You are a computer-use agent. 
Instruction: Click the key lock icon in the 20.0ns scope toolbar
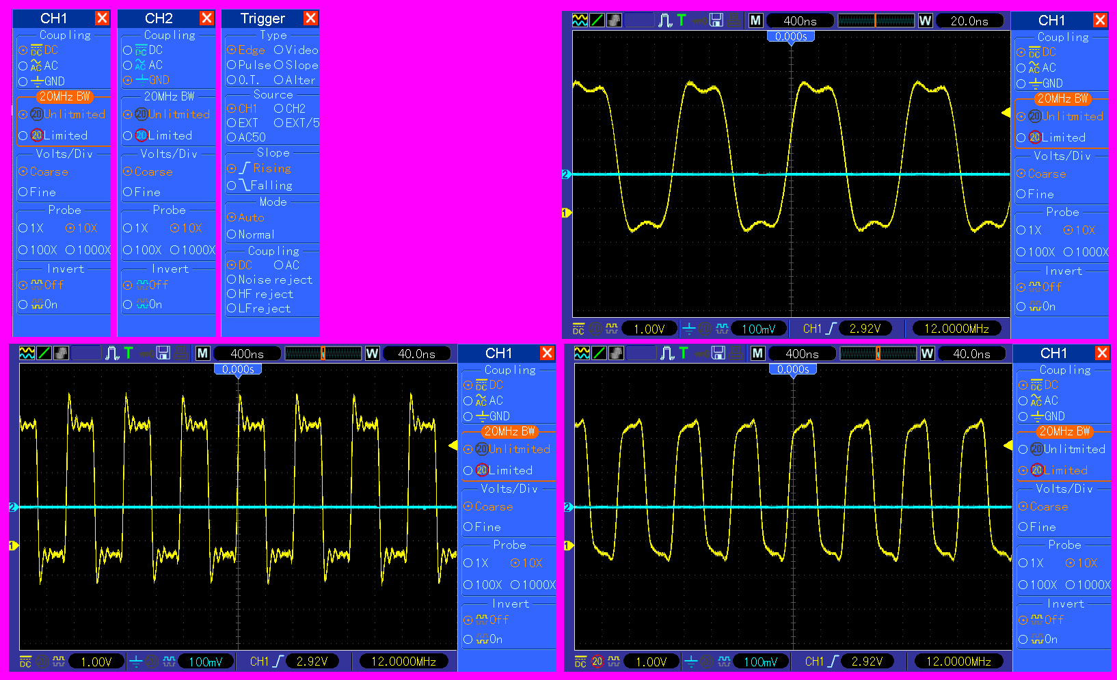pyautogui.click(x=699, y=21)
